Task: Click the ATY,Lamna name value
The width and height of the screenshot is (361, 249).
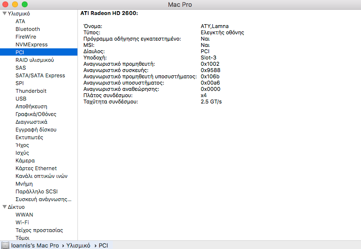Action: (214, 26)
